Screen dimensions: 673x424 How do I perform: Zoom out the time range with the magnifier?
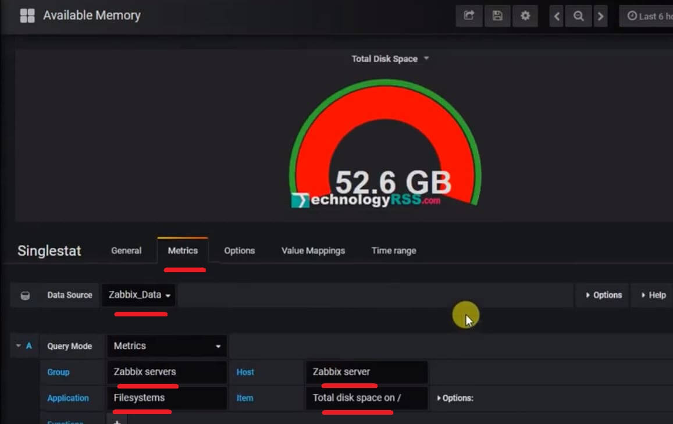[578, 16]
